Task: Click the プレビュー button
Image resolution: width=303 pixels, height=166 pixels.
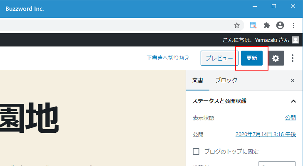Action: 219,58
